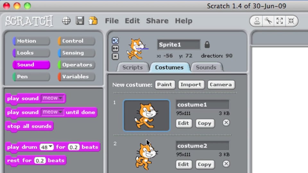Open the Help menu
This screenshot has width=308, height=173.
184,21
